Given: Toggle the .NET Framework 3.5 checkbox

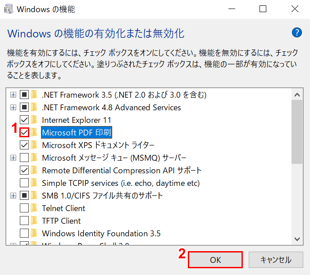Looking at the screenshot, I should tap(24, 95).
